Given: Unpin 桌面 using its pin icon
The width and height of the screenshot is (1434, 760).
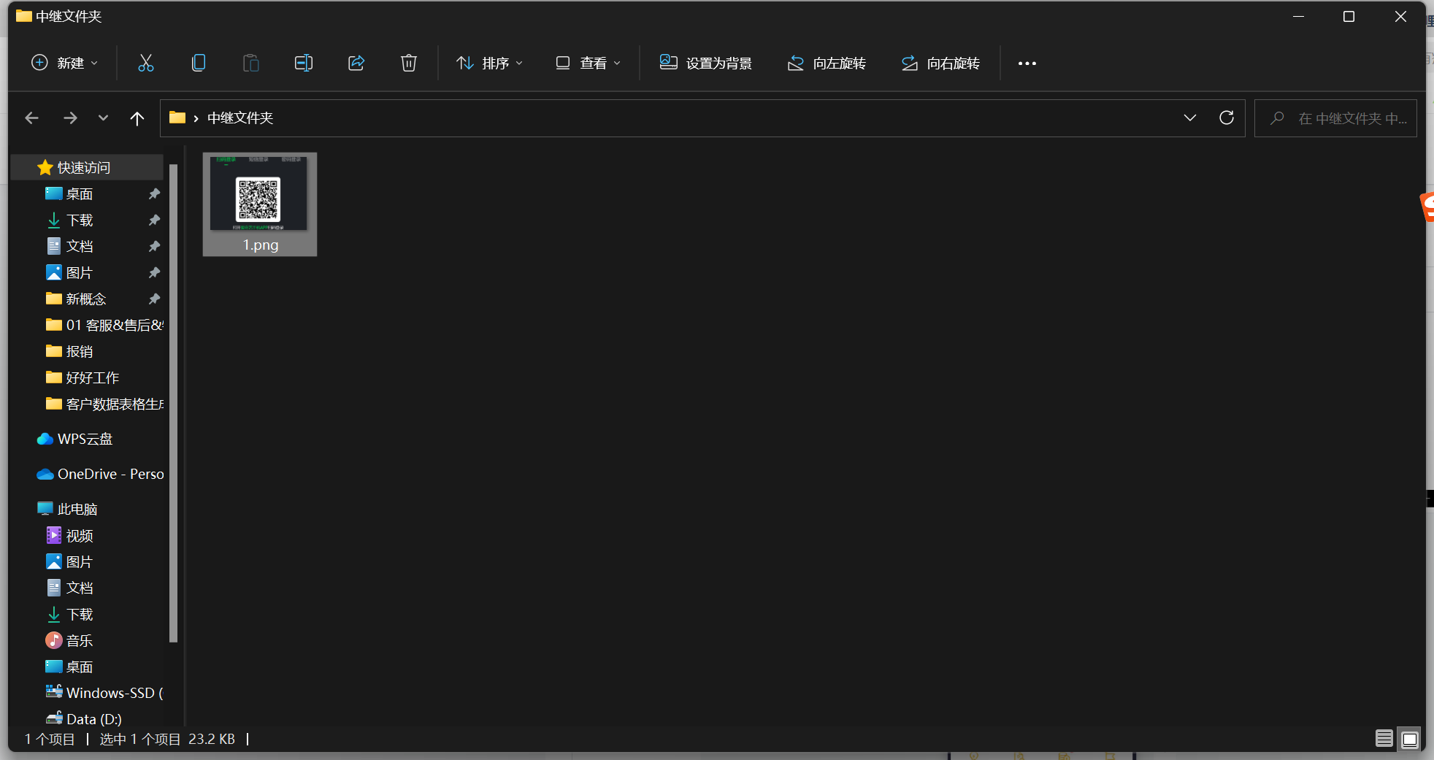Looking at the screenshot, I should point(154,194).
